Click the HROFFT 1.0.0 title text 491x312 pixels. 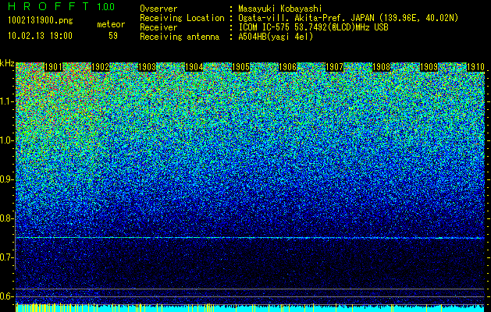click(x=61, y=6)
